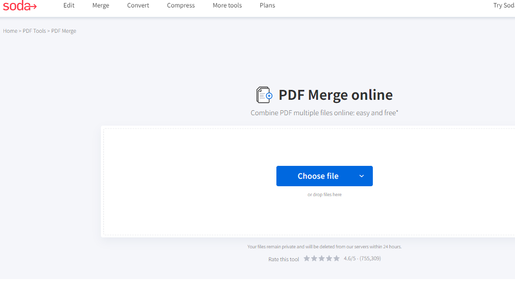Give the tool a five-star rating
This screenshot has width=515, height=292.
click(x=337, y=259)
